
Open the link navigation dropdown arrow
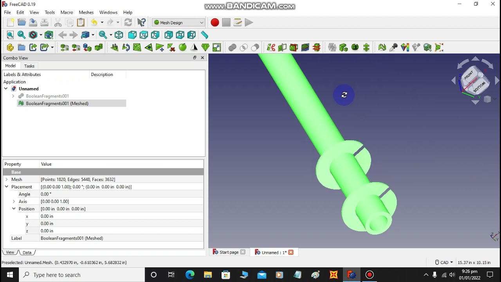tap(93, 35)
